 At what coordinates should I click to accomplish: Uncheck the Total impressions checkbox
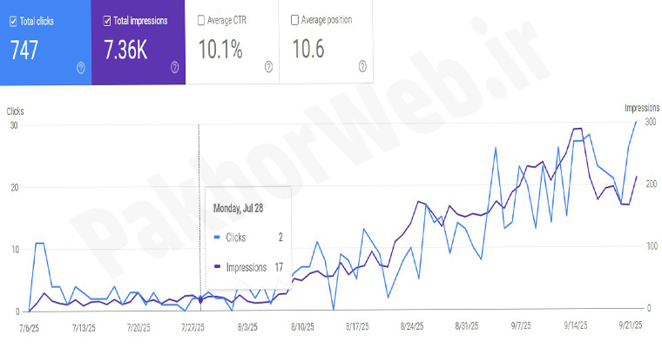pos(107,20)
